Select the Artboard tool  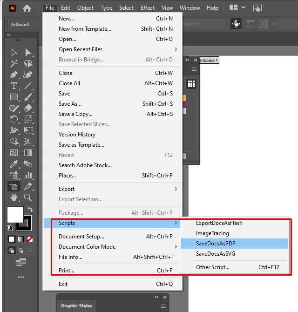pyautogui.click(x=14, y=186)
